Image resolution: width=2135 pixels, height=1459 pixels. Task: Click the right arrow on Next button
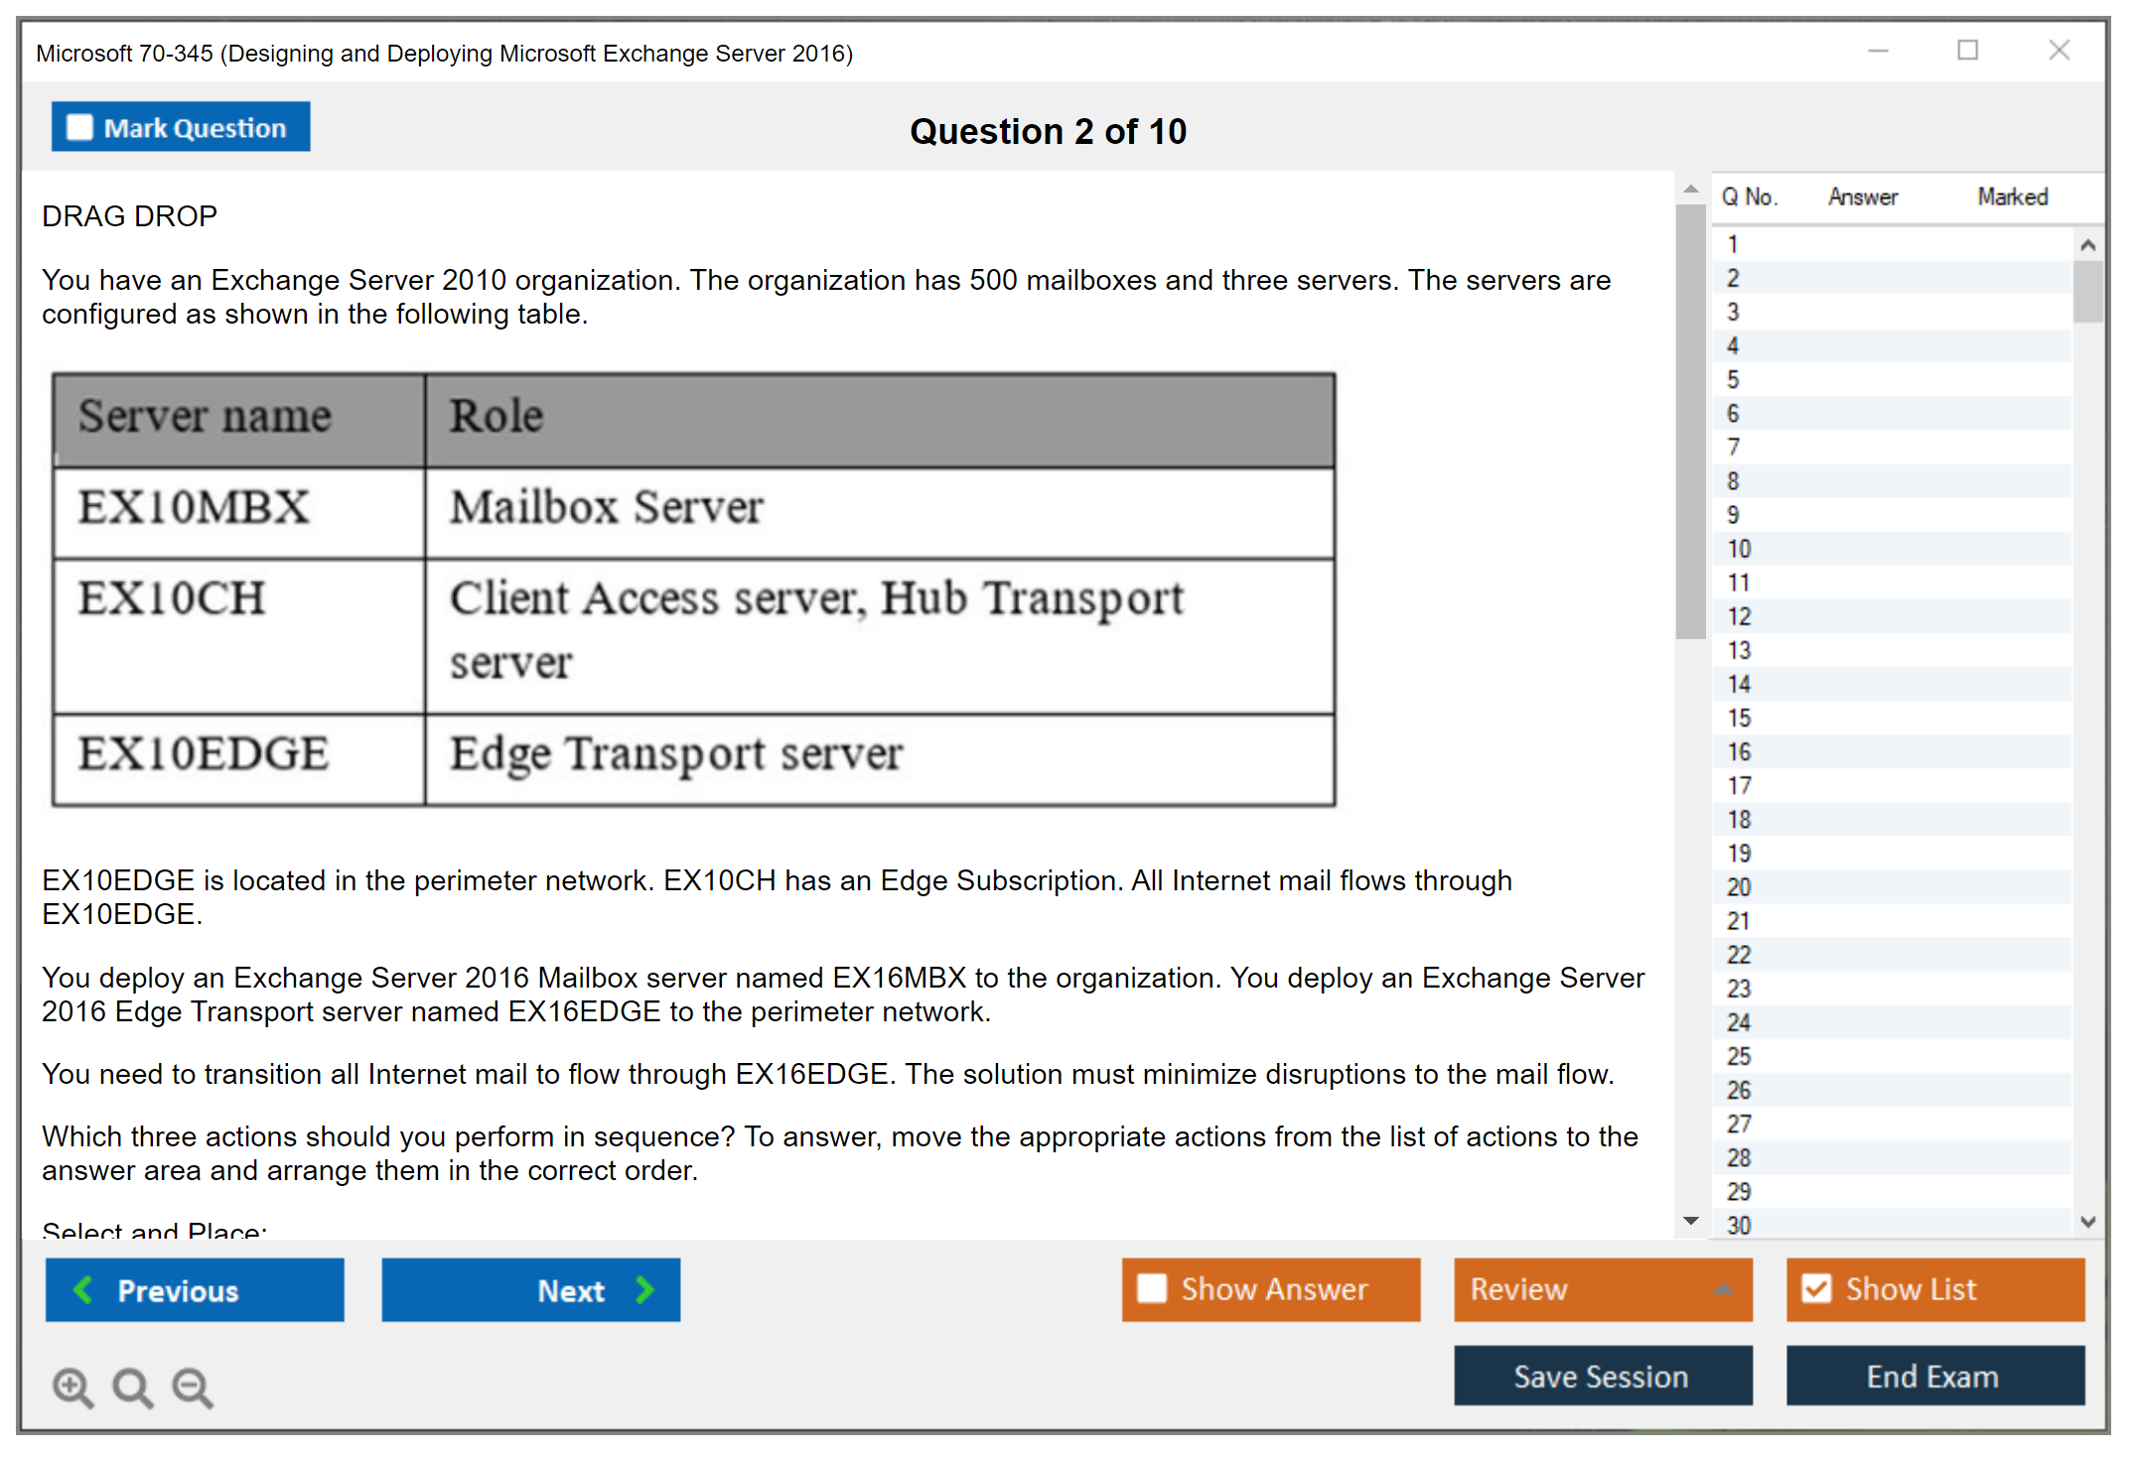click(644, 1289)
